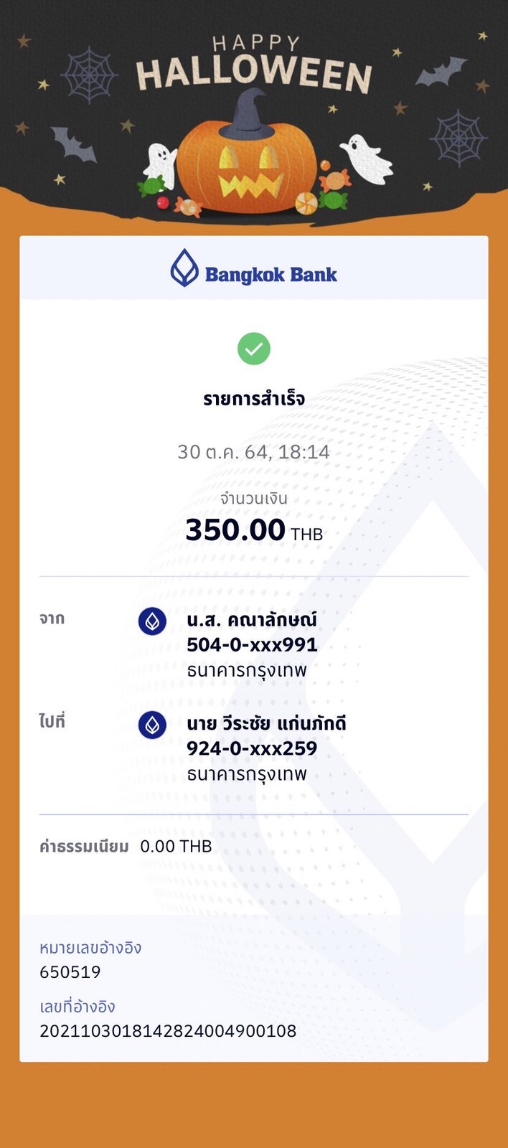Image resolution: width=508 pixels, height=1148 pixels.
Task: Click the long reference ID 2021103018142824004900108
Action: click(x=168, y=1031)
